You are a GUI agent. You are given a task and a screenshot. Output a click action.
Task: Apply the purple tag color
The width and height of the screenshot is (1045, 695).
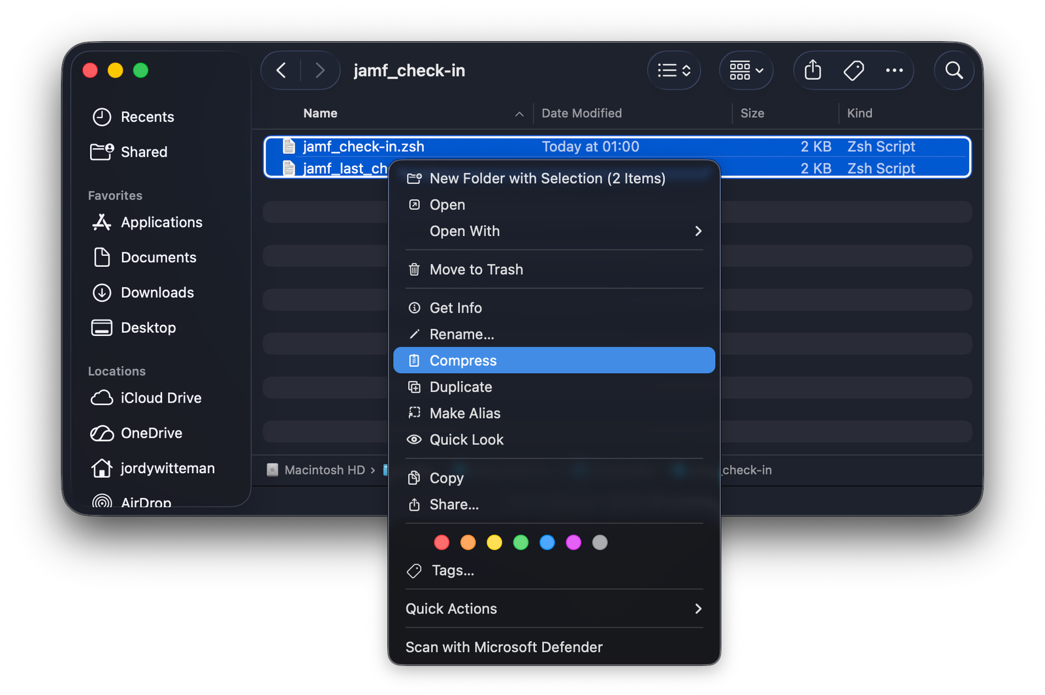(573, 542)
